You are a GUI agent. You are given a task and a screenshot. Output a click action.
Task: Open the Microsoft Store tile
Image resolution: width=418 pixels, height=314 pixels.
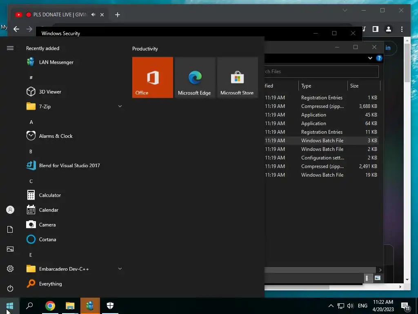point(237,77)
